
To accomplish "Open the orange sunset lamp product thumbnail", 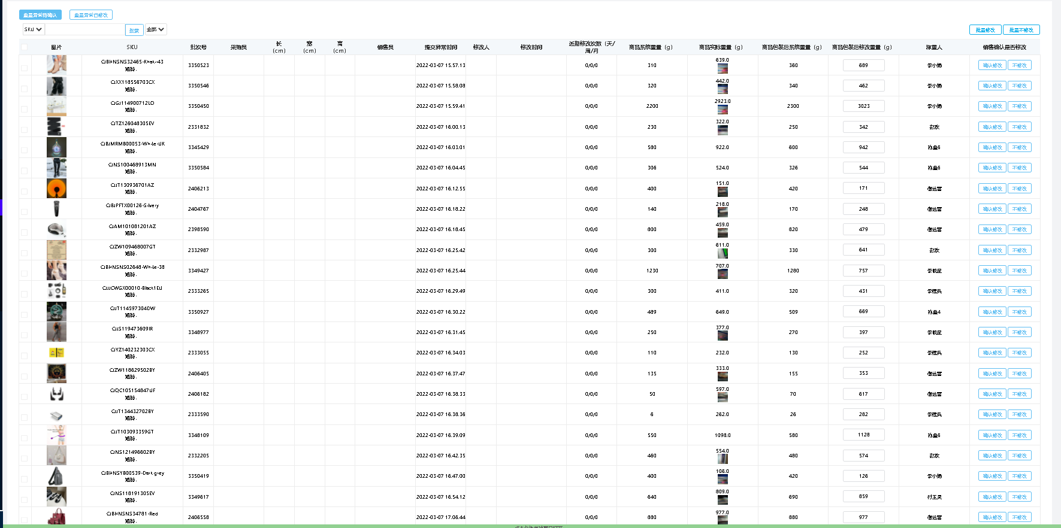I will 56,189.
